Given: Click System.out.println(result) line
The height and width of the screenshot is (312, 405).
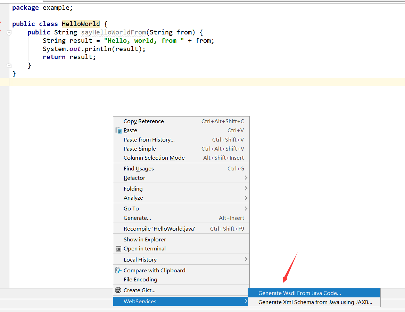Looking at the screenshot, I should (94, 49).
